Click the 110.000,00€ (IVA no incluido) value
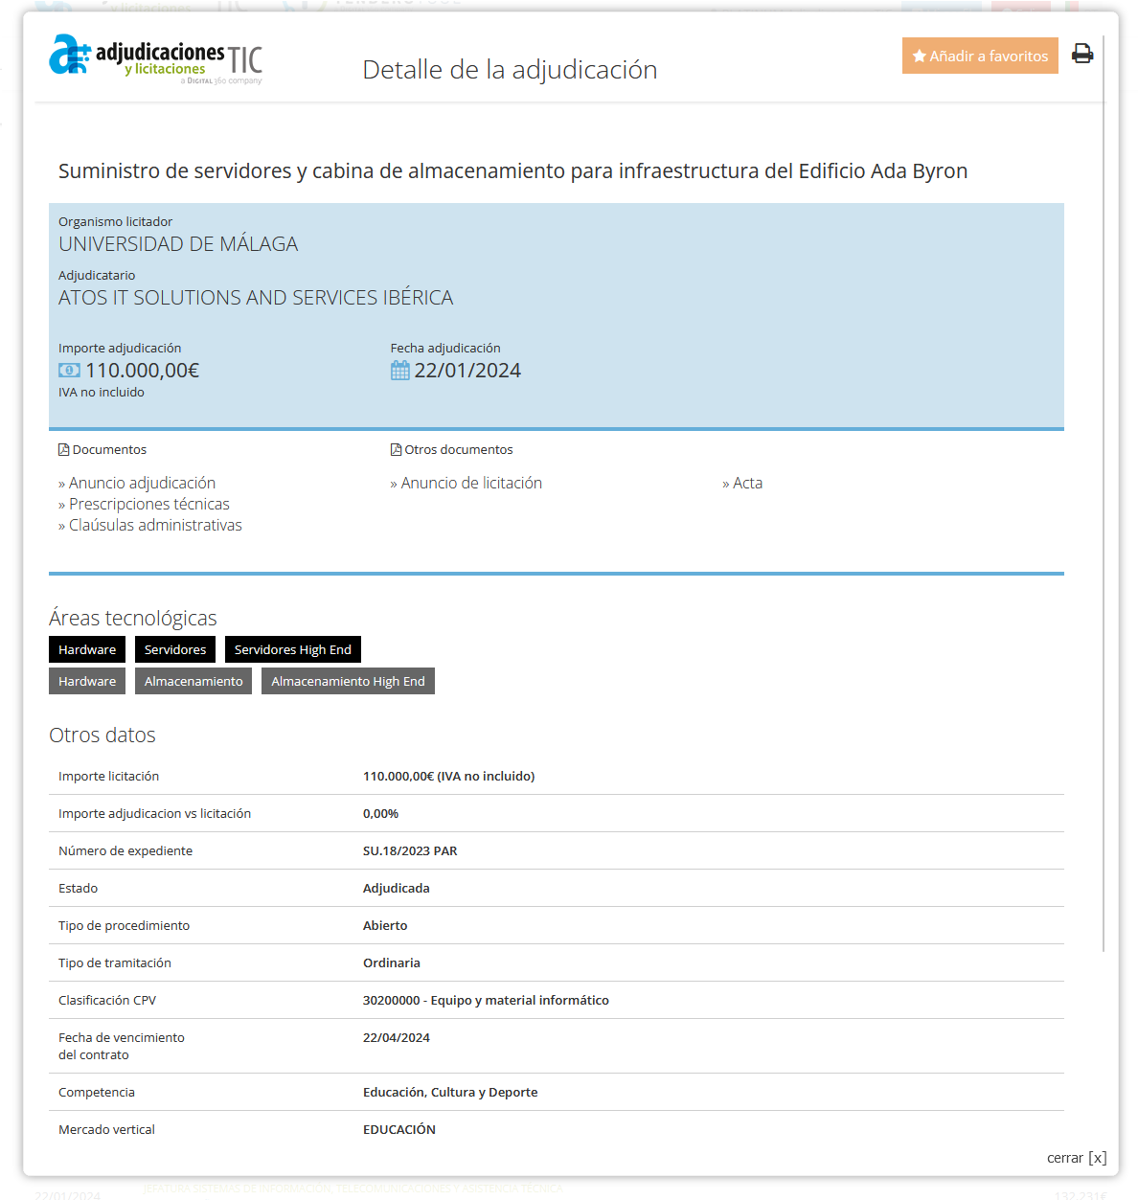Viewport: 1138px width, 1200px height. click(448, 776)
